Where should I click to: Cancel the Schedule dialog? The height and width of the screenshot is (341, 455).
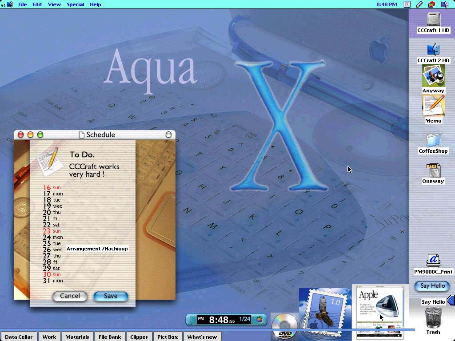point(70,296)
